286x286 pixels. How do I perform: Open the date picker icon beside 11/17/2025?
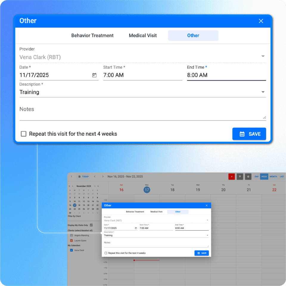pos(95,75)
